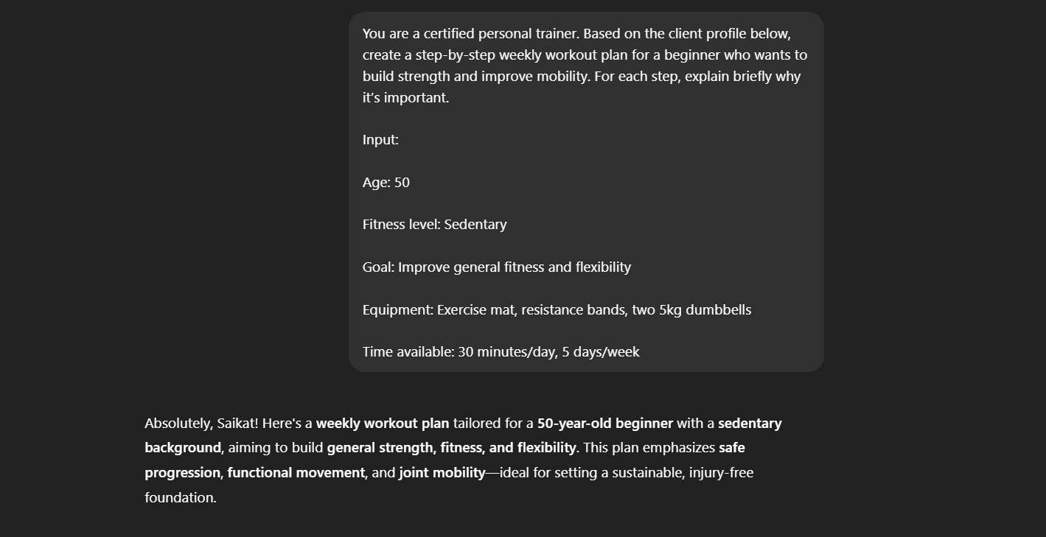The height and width of the screenshot is (537, 1046).
Task: Click the bold 'joint mobility' phrase
Action: [x=442, y=473]
